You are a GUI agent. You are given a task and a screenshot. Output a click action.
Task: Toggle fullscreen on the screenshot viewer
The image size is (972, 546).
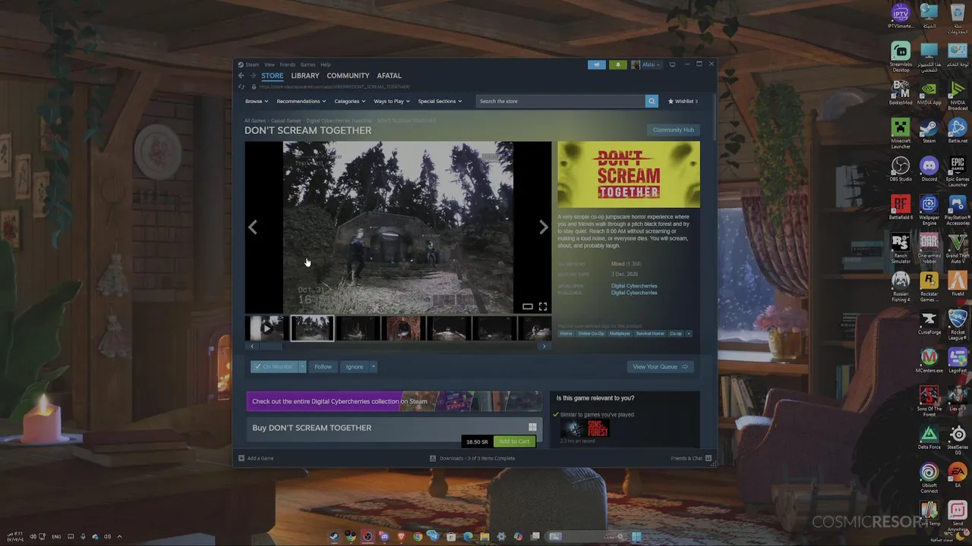[x=543, y=306]
